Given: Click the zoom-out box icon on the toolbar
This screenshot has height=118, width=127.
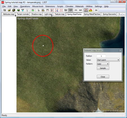Looking at the screenshot, I should point(57,10).
